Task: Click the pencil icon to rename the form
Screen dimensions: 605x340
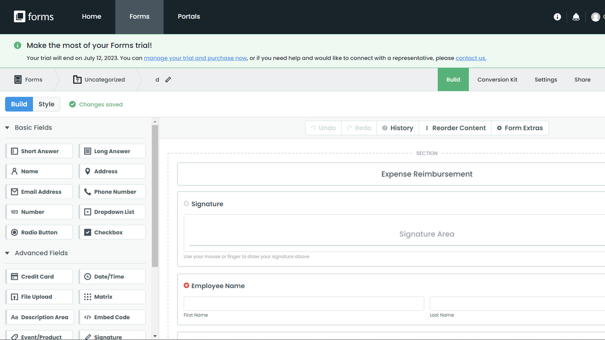Action: tap(168, 79)
